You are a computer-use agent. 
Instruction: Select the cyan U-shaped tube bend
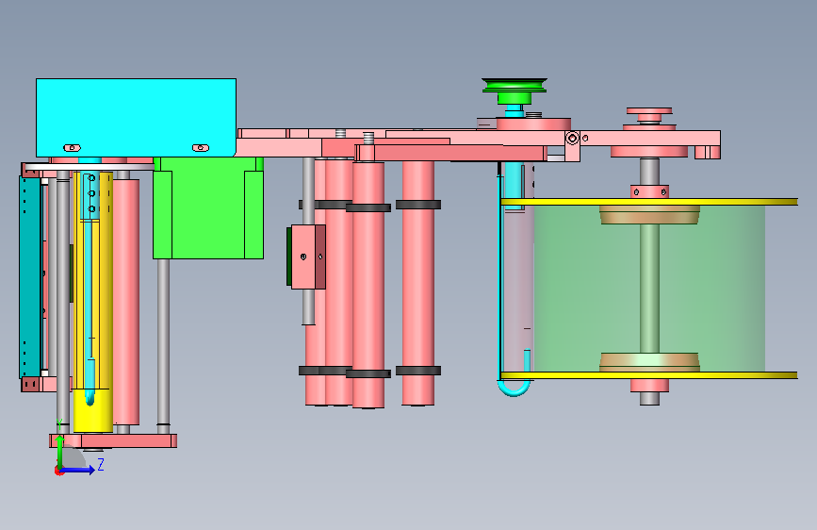pyautogui.click(x=514, y=389)
